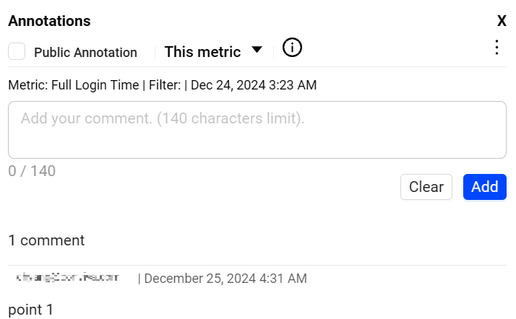
Task: Expand the scope selector arrow
Action: [x=257, y=50]
